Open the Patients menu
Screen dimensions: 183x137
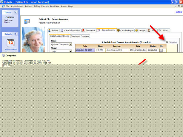29,6
